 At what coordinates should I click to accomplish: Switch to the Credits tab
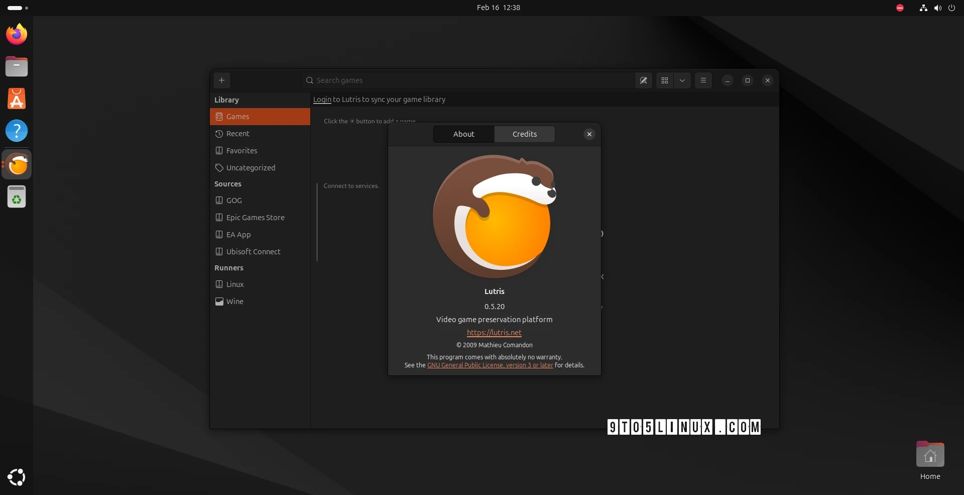point(524,134)
